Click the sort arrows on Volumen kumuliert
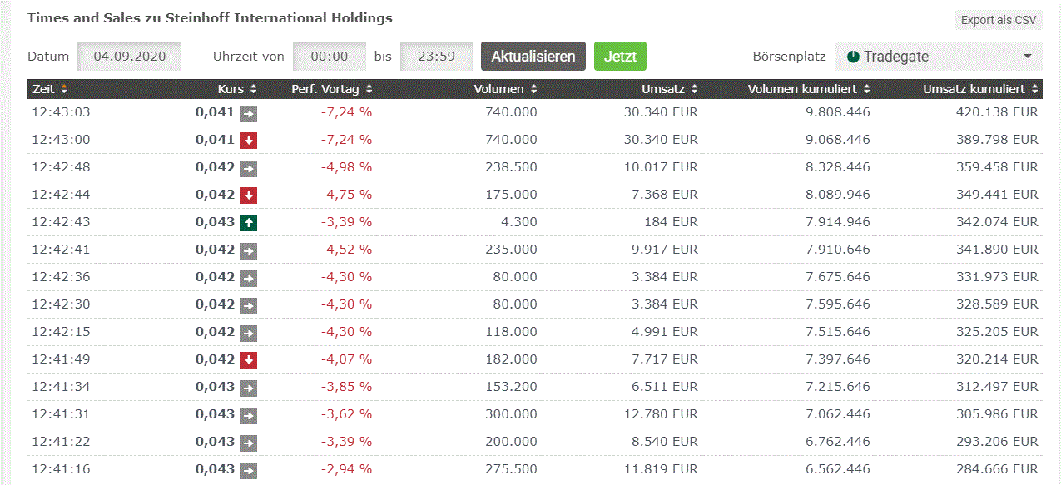 click(867, 88)
